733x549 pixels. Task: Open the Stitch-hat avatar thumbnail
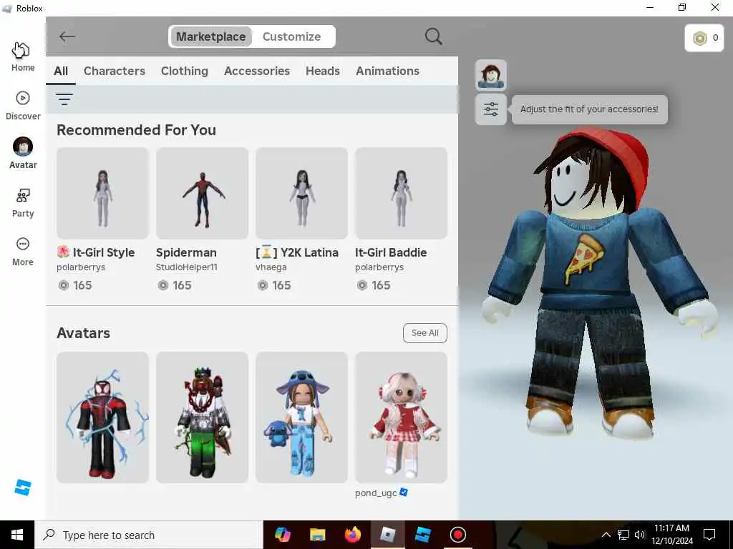[x=301, y=417]
